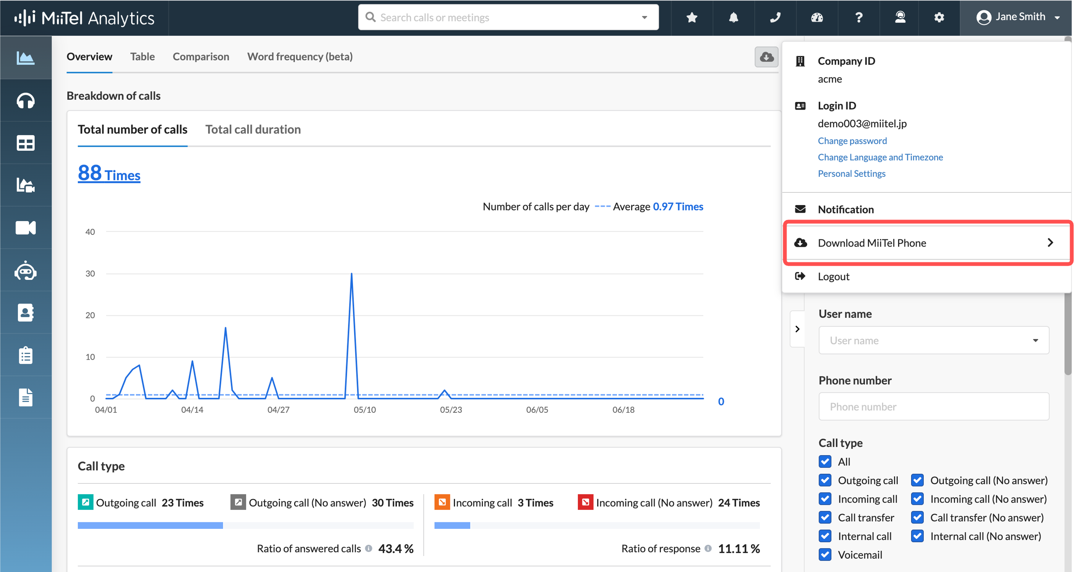Click the Change password link

[x=852, y=141]
